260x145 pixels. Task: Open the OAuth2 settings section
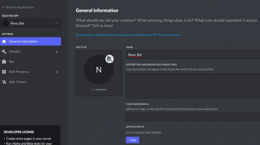pyautogui.click(x=30, y=52)
